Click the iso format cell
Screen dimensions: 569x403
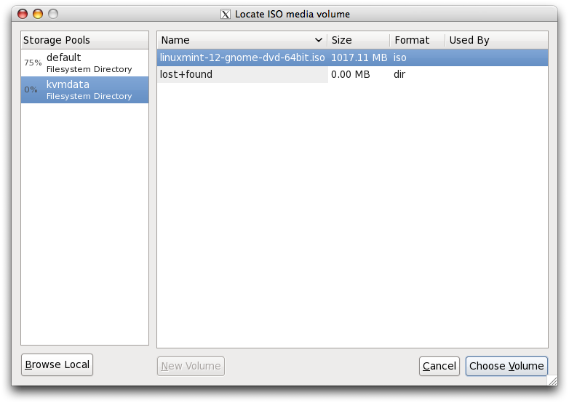click(400, 57)
